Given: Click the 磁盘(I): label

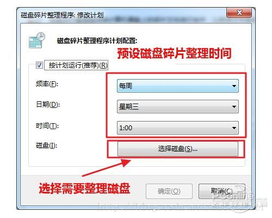Looking at the screenshot, I should (46, 146).
